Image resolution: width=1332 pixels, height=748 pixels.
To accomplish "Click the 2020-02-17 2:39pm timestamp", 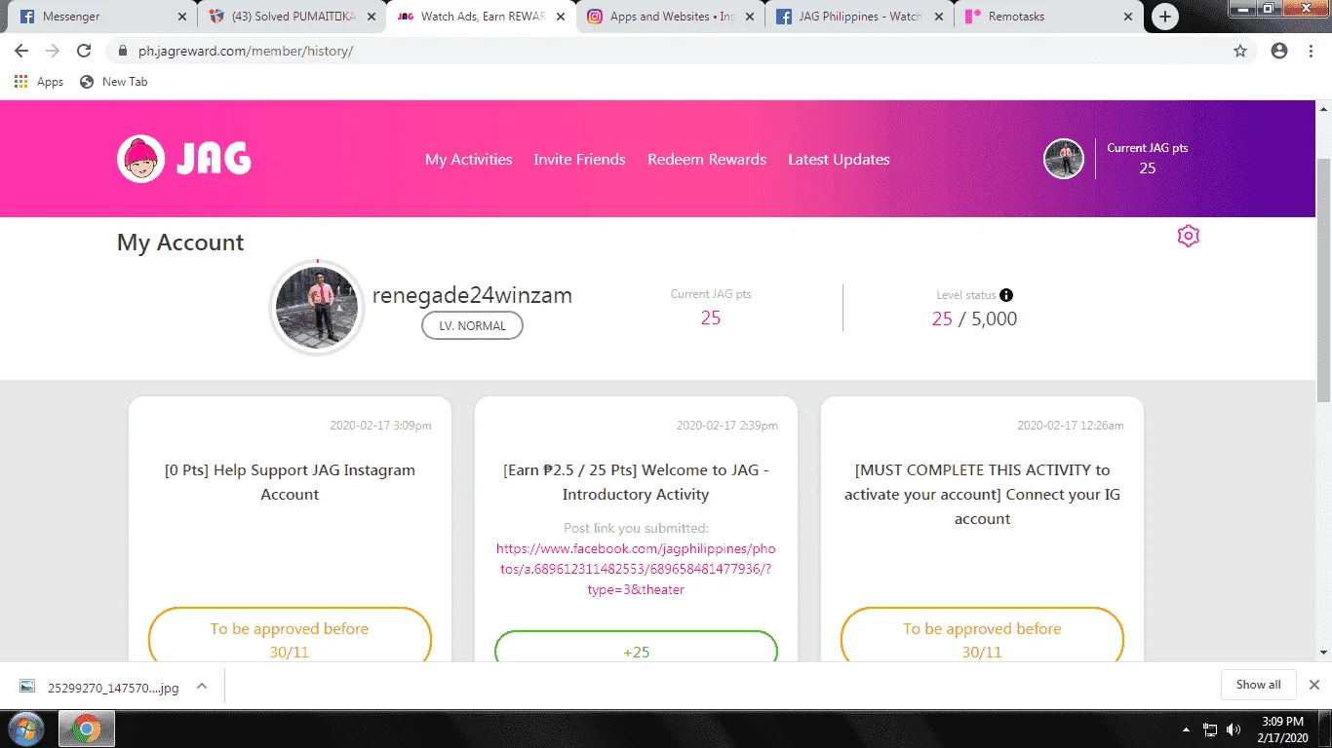I will (727, 426).
